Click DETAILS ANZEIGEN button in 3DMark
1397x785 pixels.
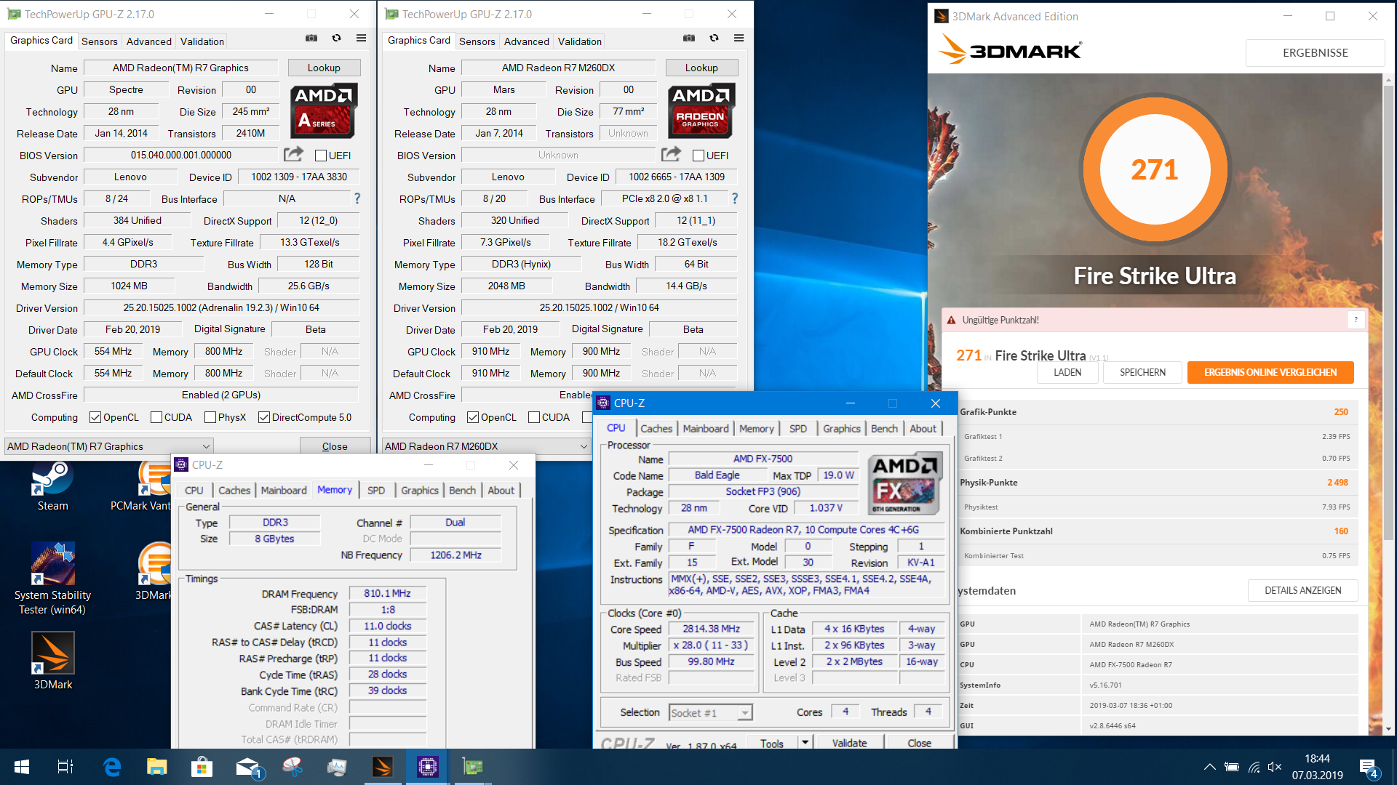click(1302, 590)
